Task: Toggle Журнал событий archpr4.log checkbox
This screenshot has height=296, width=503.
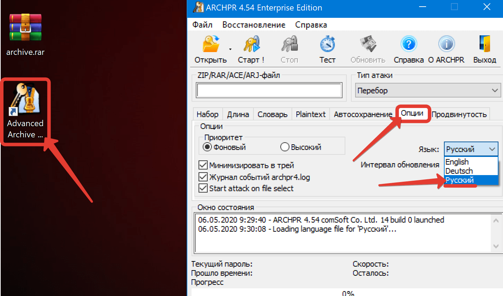Action: point(203,177)
